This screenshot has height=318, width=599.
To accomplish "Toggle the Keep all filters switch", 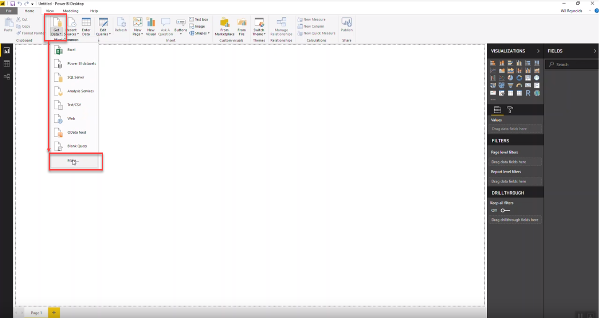I will click(506, 210).
